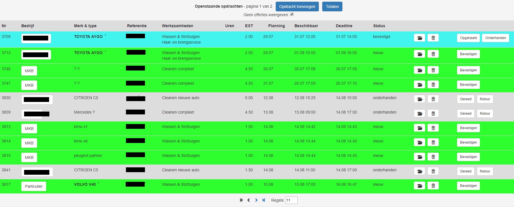514x207 pixels.
Task: Open folder icon for order 3813
Action: point(420,128)
